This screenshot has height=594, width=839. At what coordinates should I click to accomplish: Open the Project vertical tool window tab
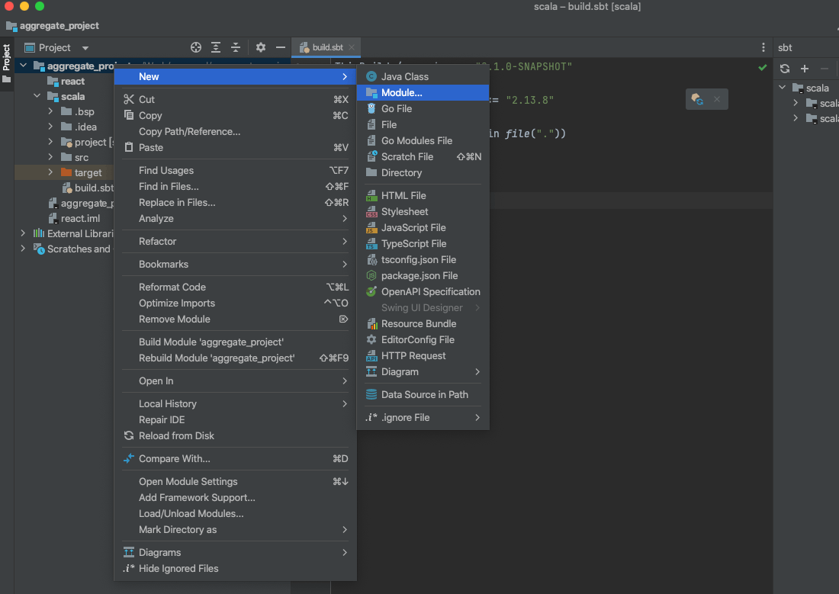[x=6, y=64]
